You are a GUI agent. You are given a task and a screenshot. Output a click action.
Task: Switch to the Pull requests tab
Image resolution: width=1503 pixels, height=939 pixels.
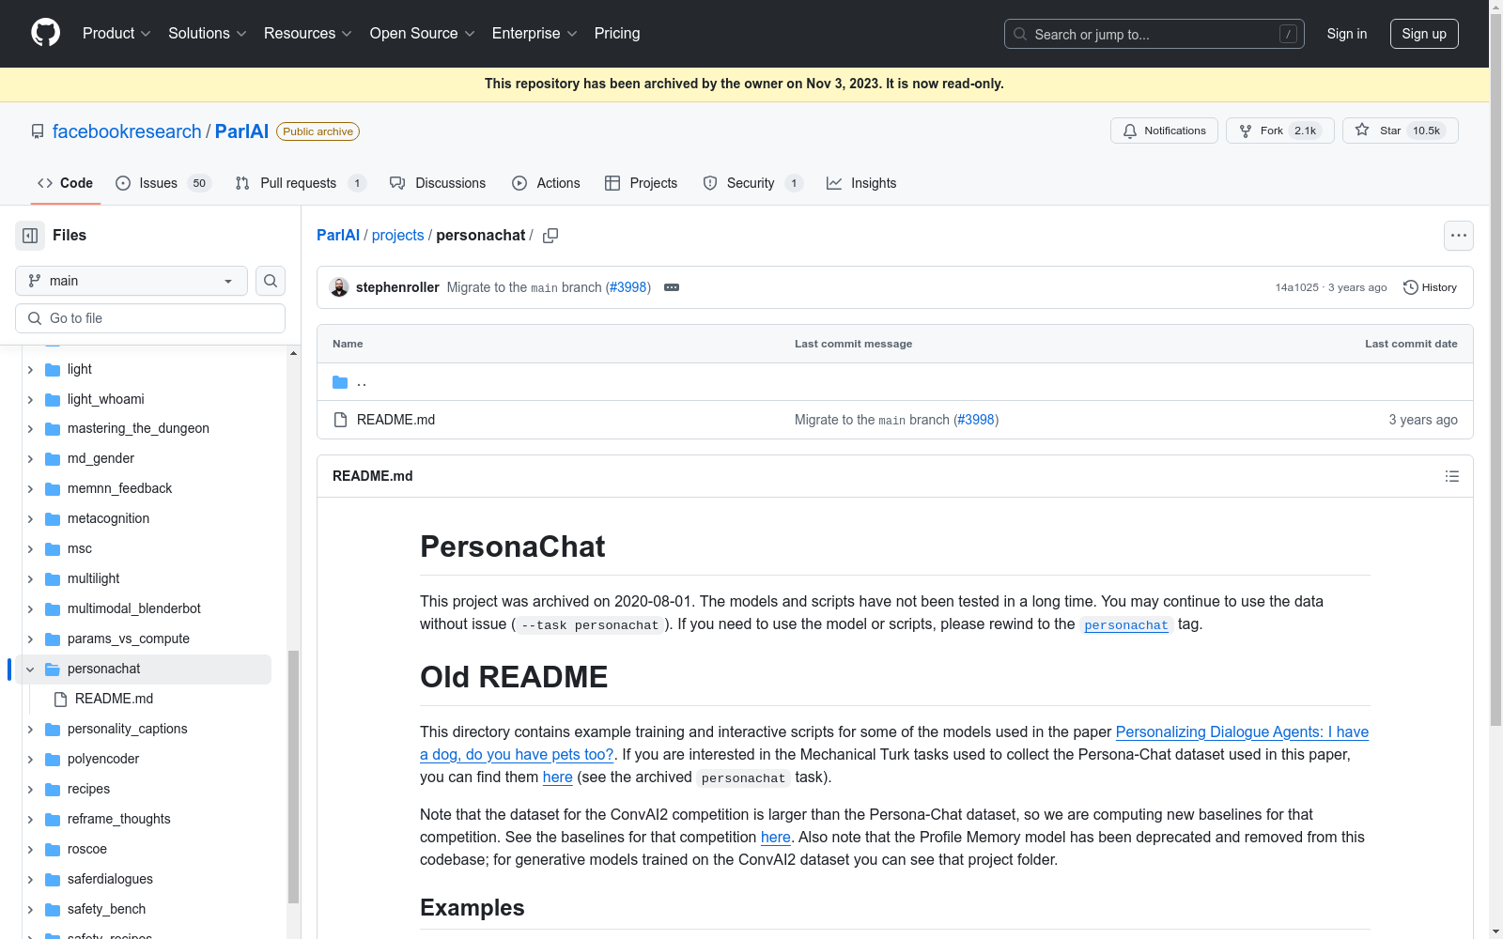(301, 183)
